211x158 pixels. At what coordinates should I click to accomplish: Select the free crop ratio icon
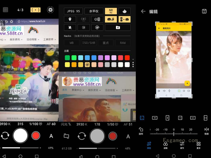coord(142,118)
